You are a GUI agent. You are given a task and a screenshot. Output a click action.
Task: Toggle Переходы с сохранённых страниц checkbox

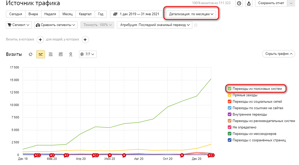pyautogui.click(x=230, y=140)
